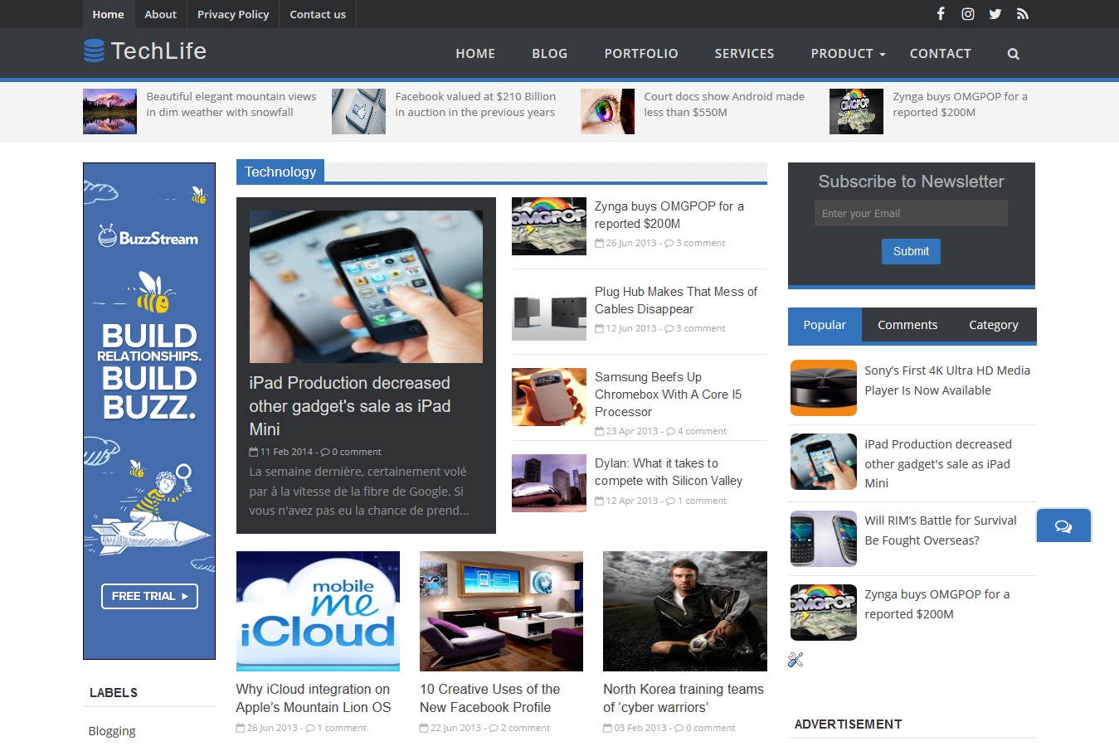
Task: Go to CONTACT in main navigation
Action: coord(940,54)
